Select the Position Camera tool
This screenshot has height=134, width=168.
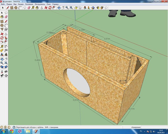2,72
